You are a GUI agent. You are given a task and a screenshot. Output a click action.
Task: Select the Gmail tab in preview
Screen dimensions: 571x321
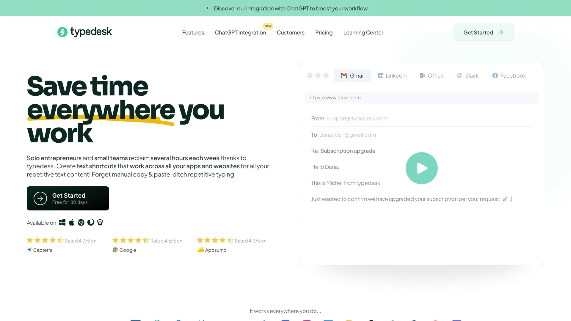[x=352, y=75]
